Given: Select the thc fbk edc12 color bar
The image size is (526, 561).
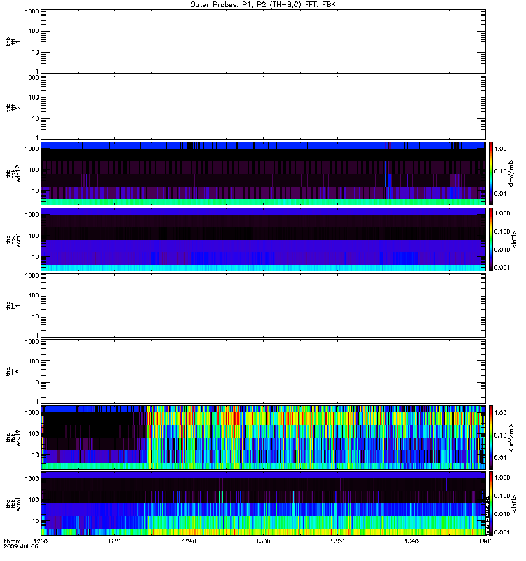Looking at the screenshot, I should tap(491, 437).
